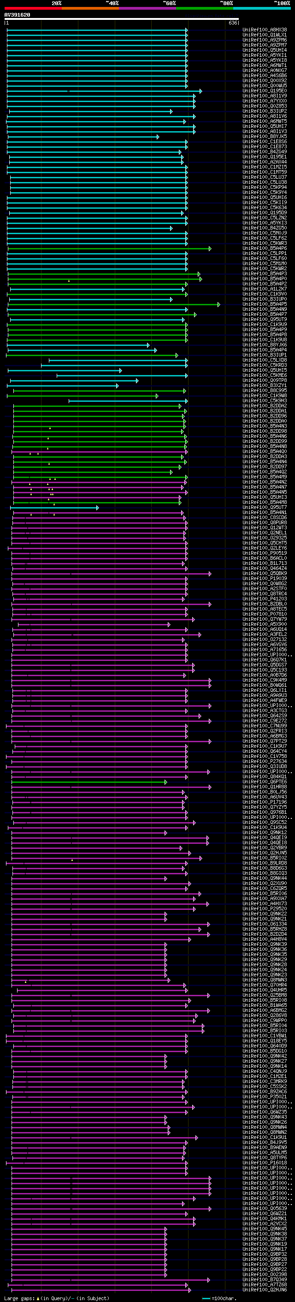Screen dimensions: 295x1302
Task: Select label UniRef100_B8C995
Action: [x=265, y=390]
